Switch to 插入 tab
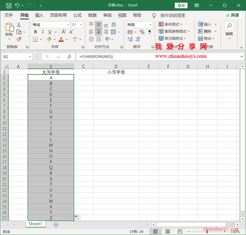Image resolution: width=246 pixels, height=235 pixels. [39, 15]
